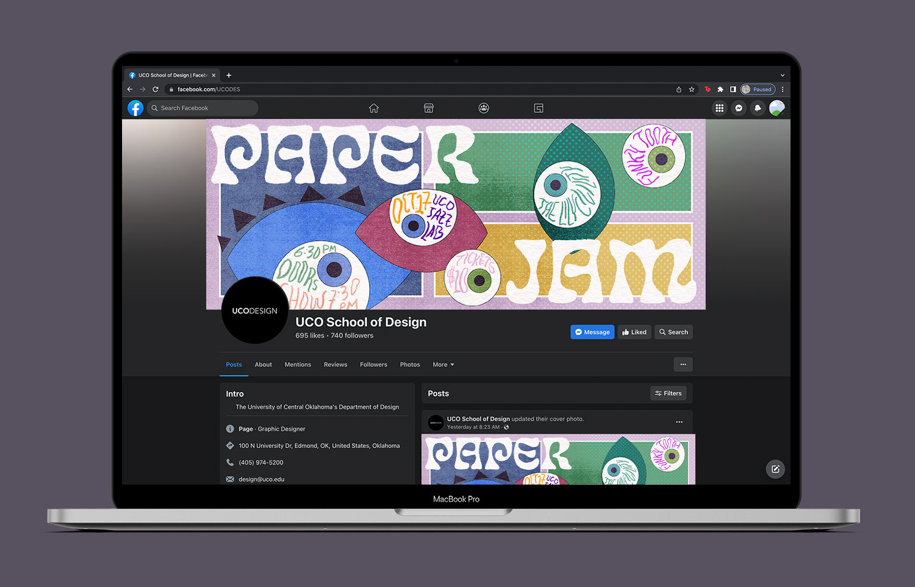Click the Chrome Paused profile button
This screenshot has height=587, width=915.
point(758,89)
